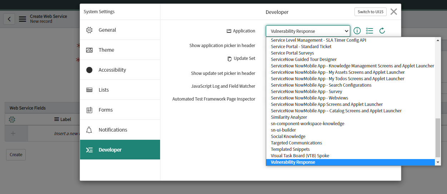Click the Developer console icon

pos(89,150)
